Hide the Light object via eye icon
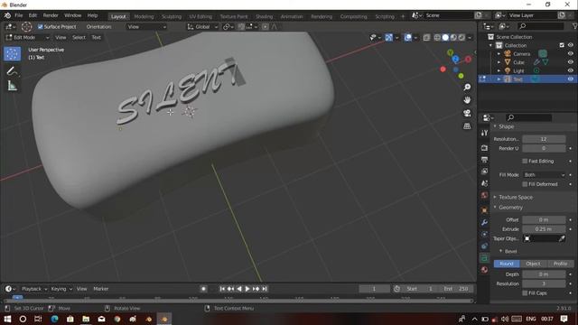Image resolution: width=578 pixels, height=325 pixels. [x=570, y=70]
